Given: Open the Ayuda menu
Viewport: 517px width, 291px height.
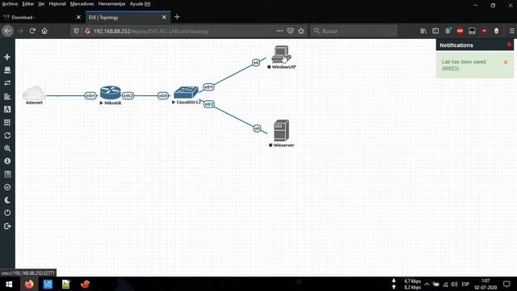Looking at the screenshot, I should click(x=140, y=4).
